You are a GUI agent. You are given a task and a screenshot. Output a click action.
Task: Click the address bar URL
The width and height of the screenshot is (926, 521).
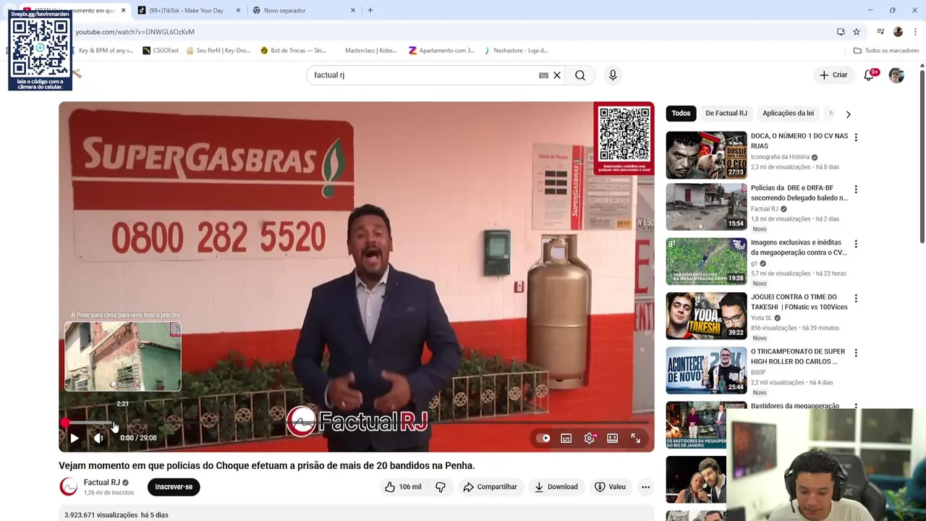click(135, 32)
